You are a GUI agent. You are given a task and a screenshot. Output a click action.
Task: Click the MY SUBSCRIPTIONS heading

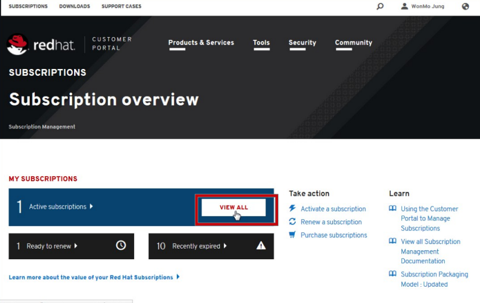pos(43,179)
